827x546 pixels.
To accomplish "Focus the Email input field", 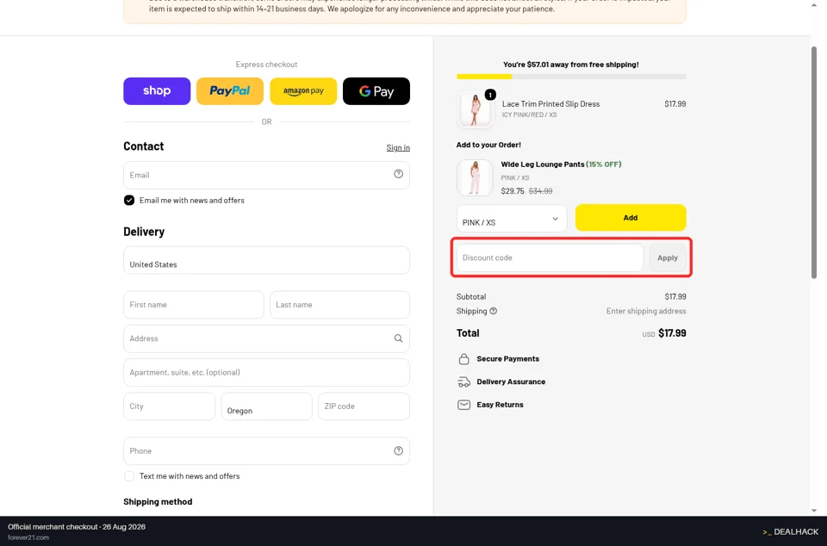I will (x=266, y=175).
